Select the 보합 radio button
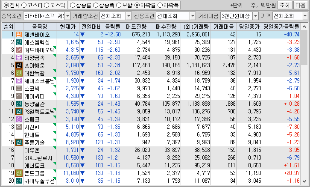The width and height of the screenshot is (310, 187). [119, 5]
